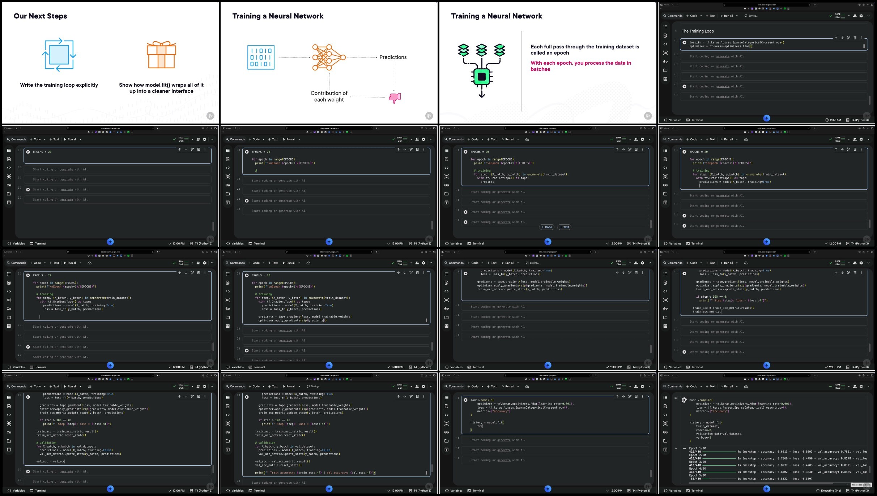
Task: Delete the loss_fn optimizer cell via trash icon
Action: pos(855,38)
